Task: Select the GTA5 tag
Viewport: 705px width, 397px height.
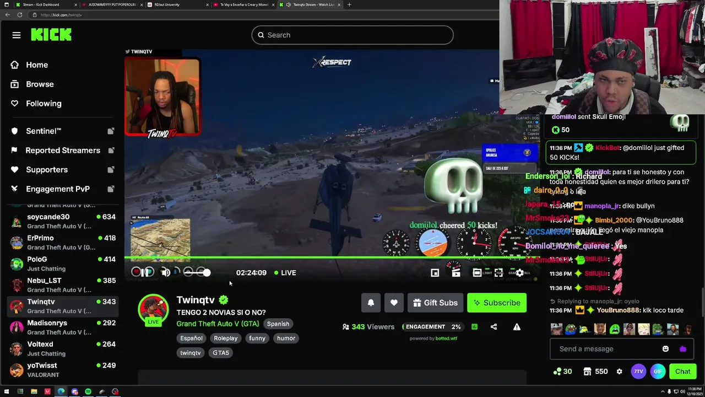Action: [221, 353]
